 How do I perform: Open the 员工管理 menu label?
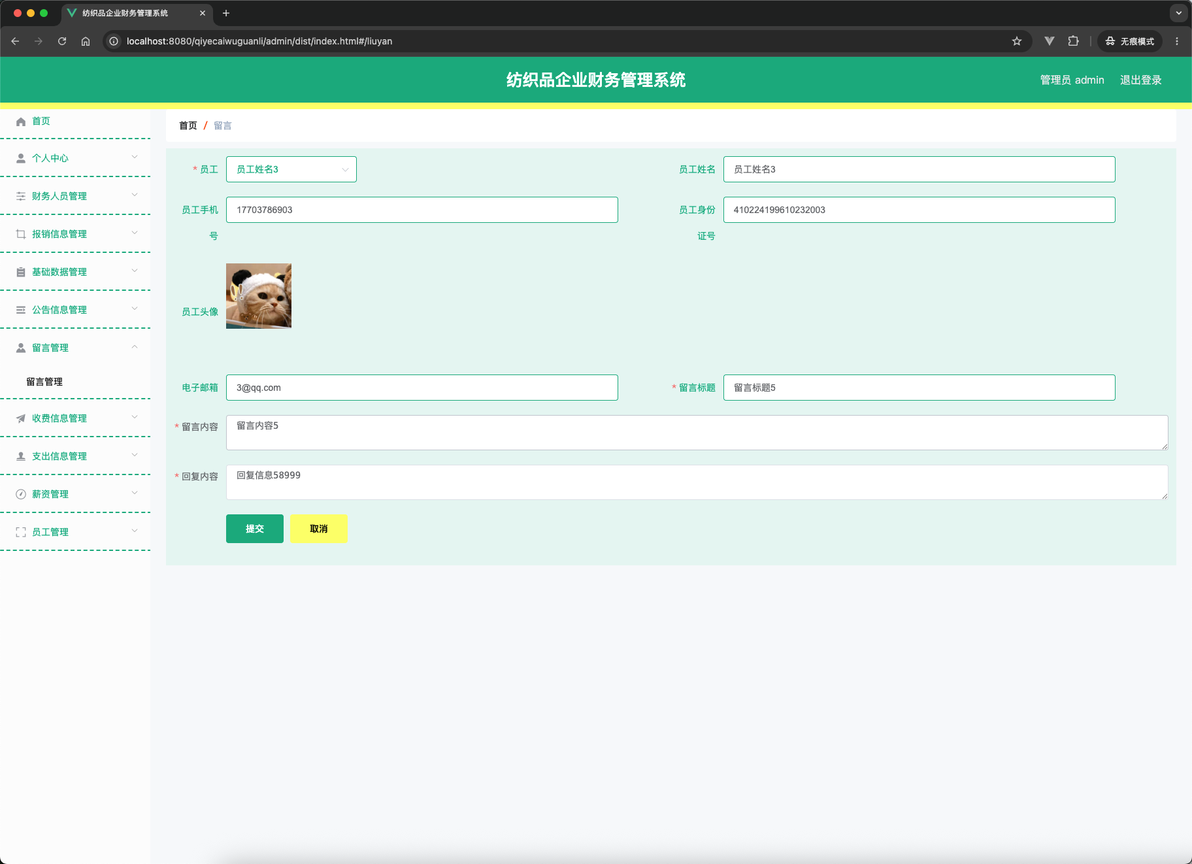(x=50, y=532)
